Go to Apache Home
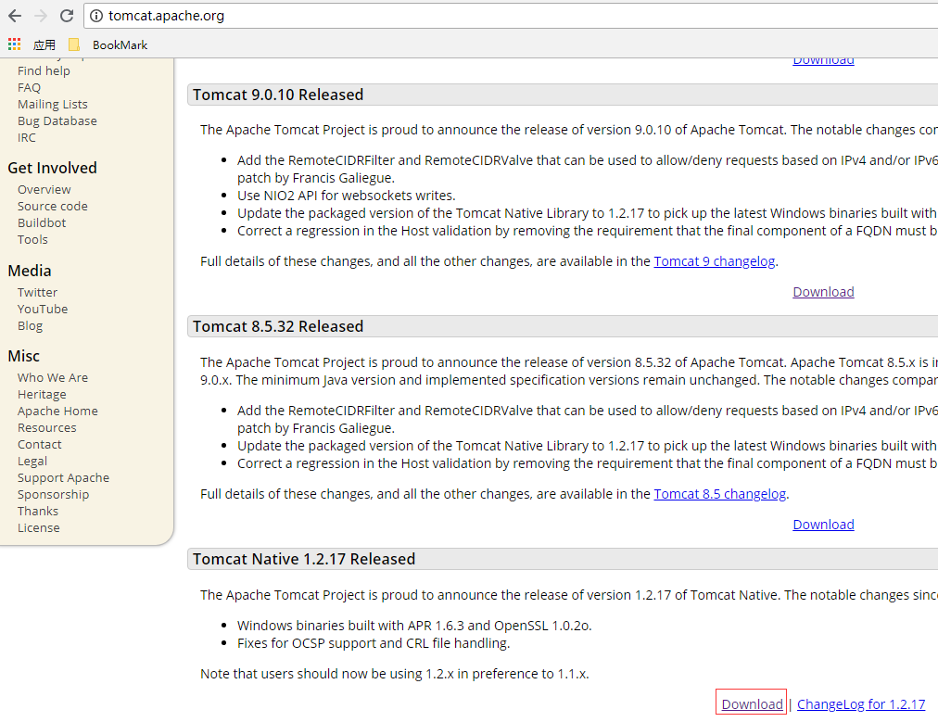The height and width of the screenshot is (722, 938). pyautogui.click(x=57, y=411)
